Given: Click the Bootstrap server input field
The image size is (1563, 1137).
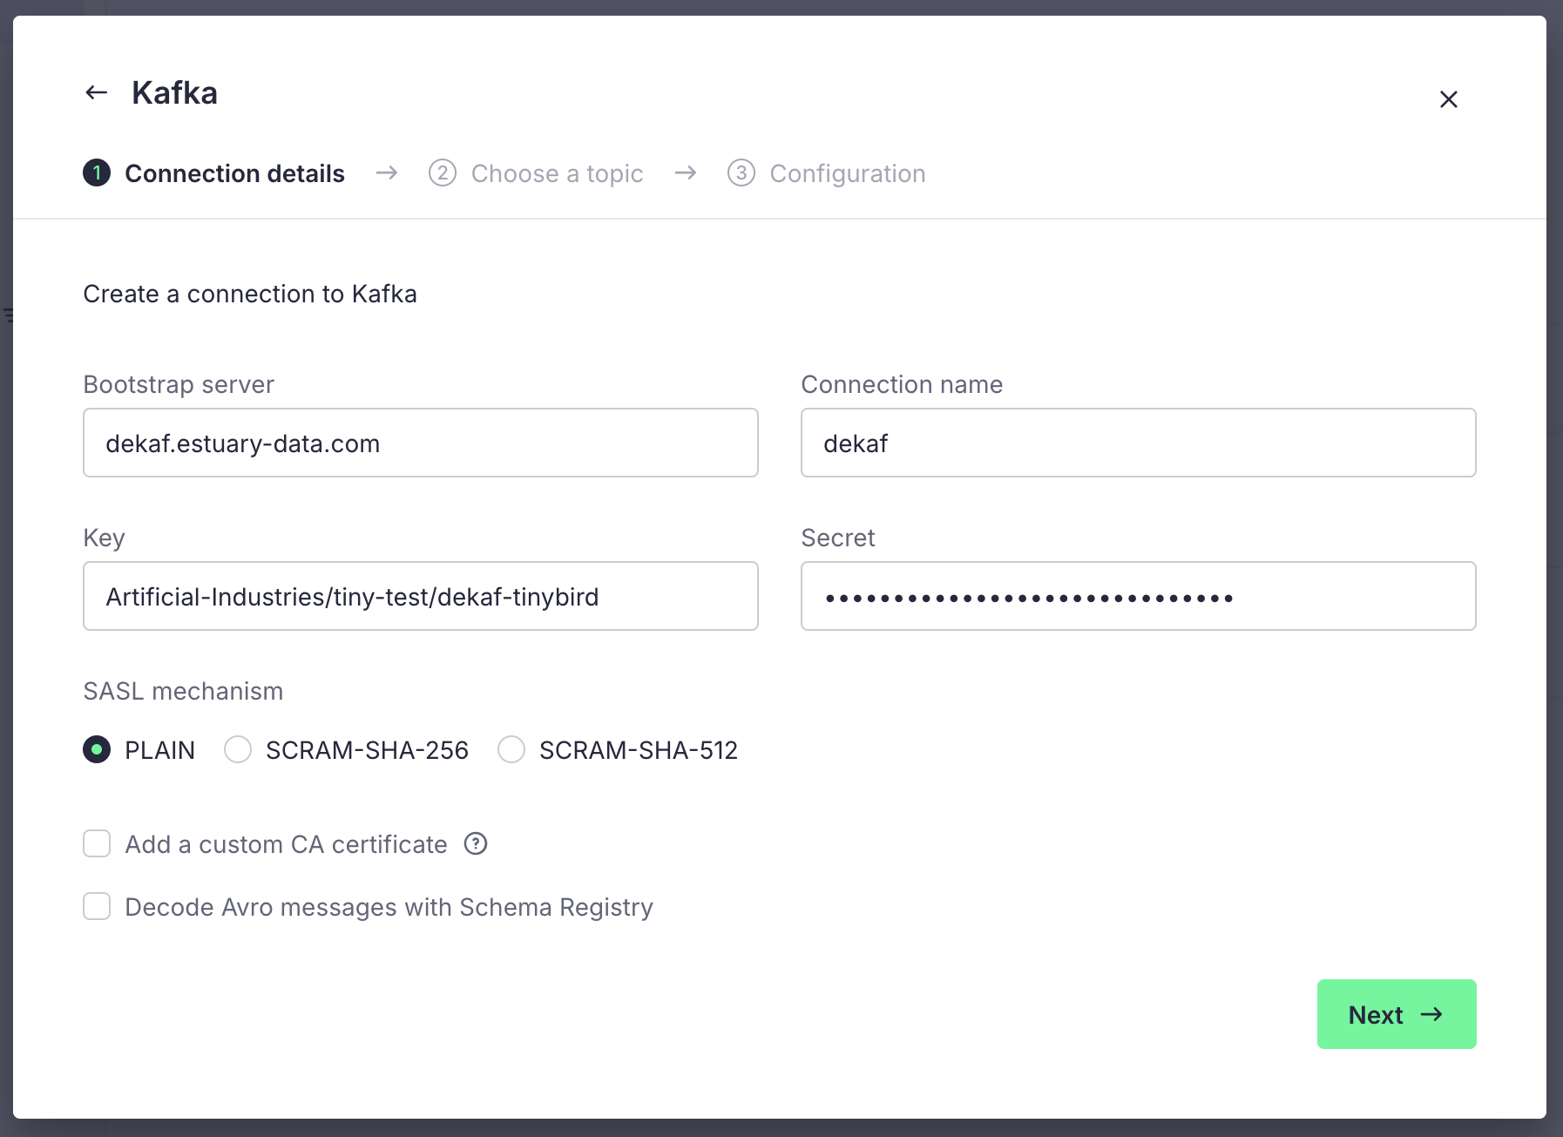Looking at the screenshot, I should click(x=420, y=443).
